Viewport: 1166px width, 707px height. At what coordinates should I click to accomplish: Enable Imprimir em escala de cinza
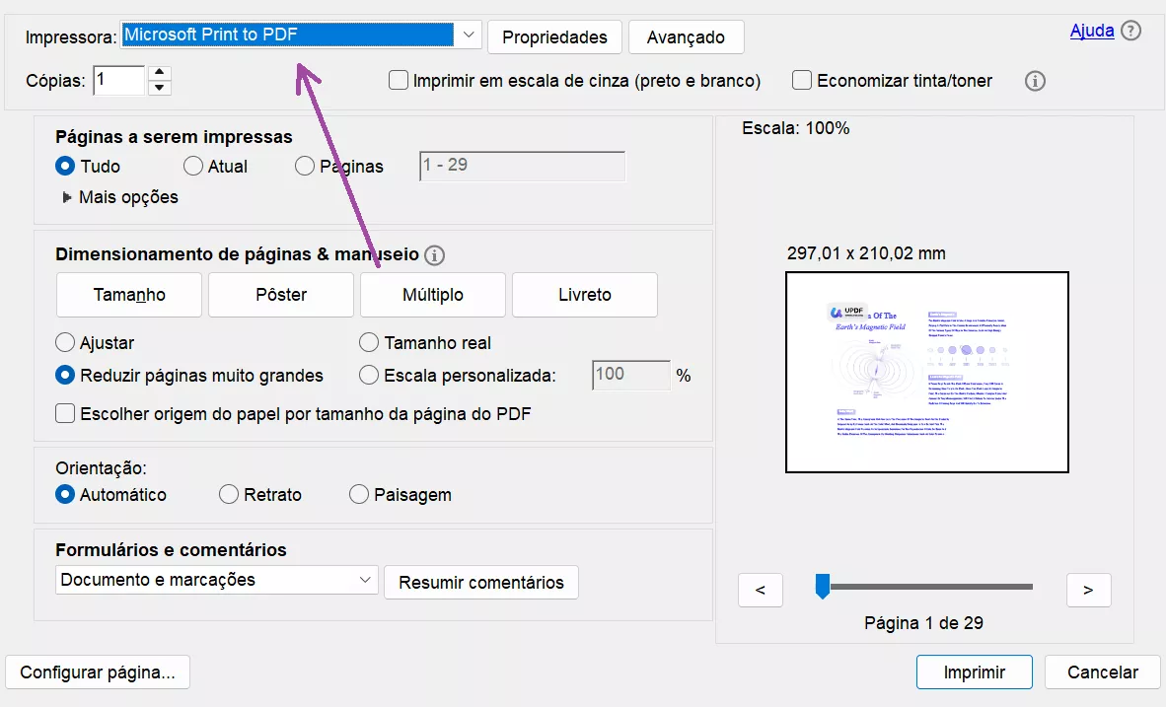399,81
